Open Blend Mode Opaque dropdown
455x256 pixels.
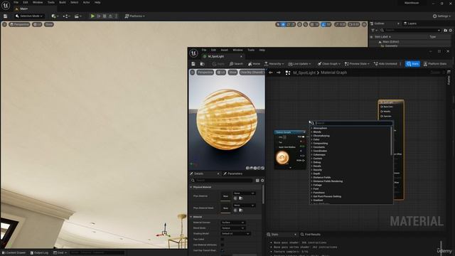(x=232, y=228)
